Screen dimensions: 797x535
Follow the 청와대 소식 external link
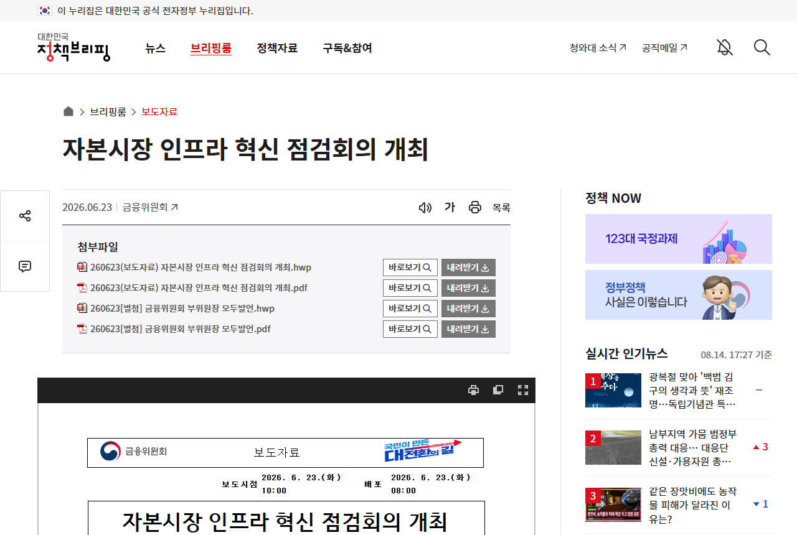pos(598,47)
